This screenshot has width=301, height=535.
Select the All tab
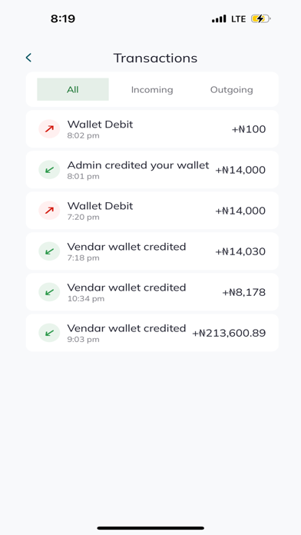pyautogui.click(x=73, y=89)
